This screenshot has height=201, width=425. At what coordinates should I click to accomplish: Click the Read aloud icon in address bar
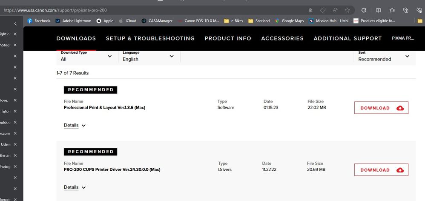335,10
